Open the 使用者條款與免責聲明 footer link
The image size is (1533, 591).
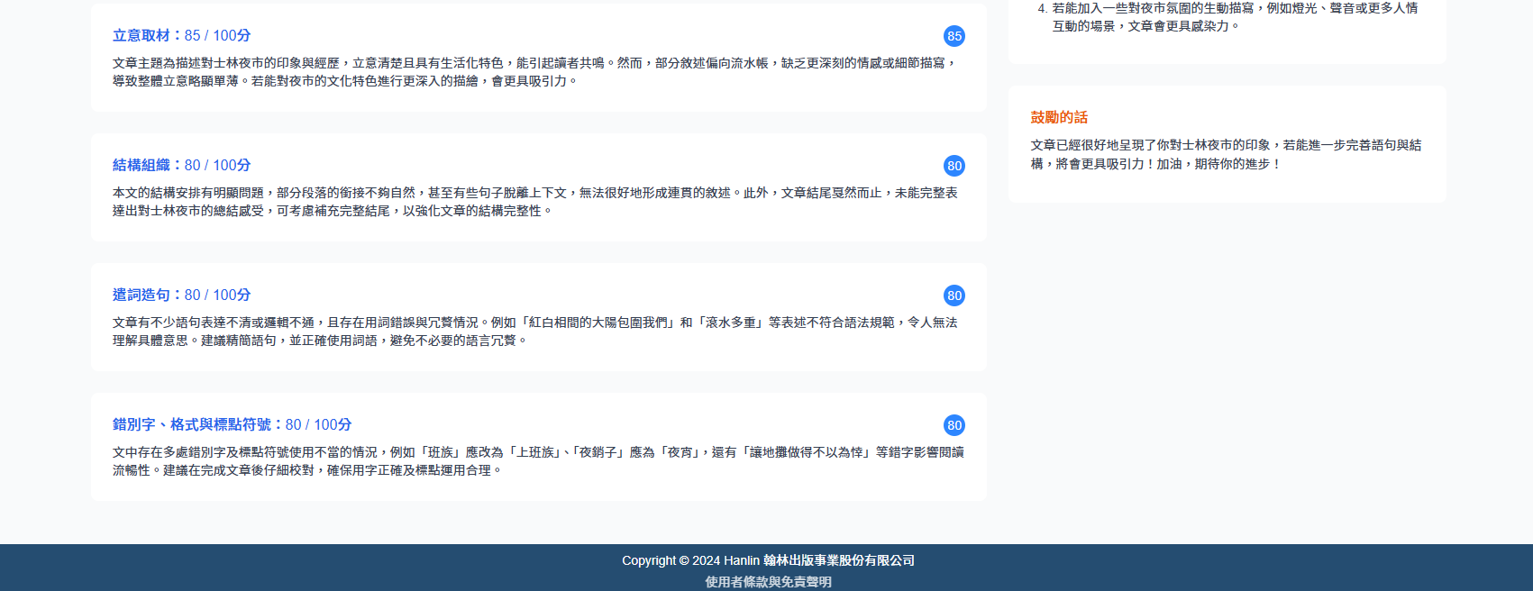click(768, 582)
